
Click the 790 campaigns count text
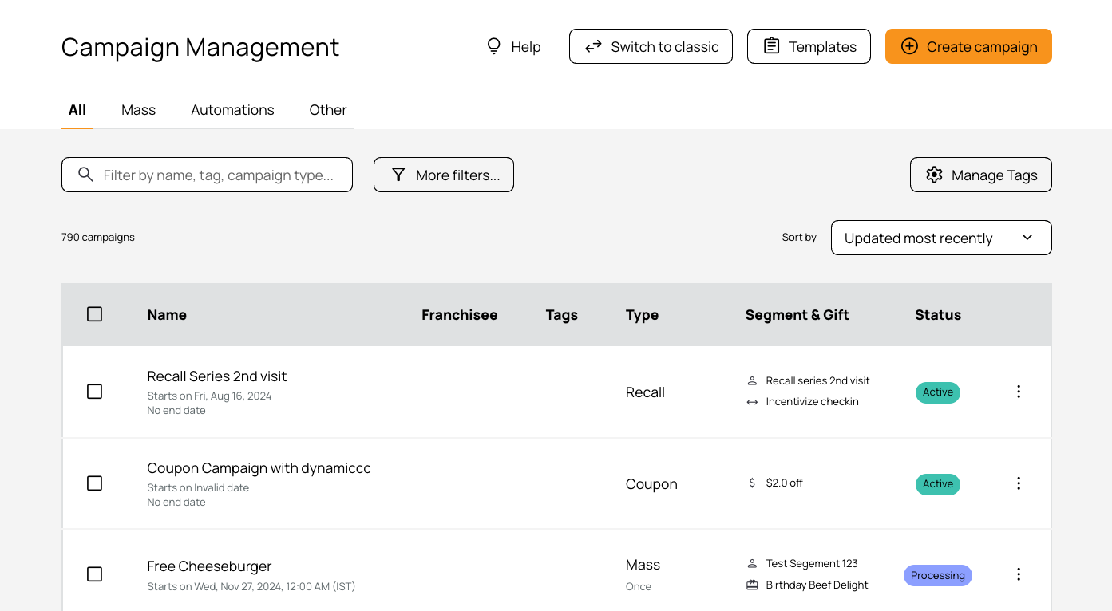(x=98, y=237)
